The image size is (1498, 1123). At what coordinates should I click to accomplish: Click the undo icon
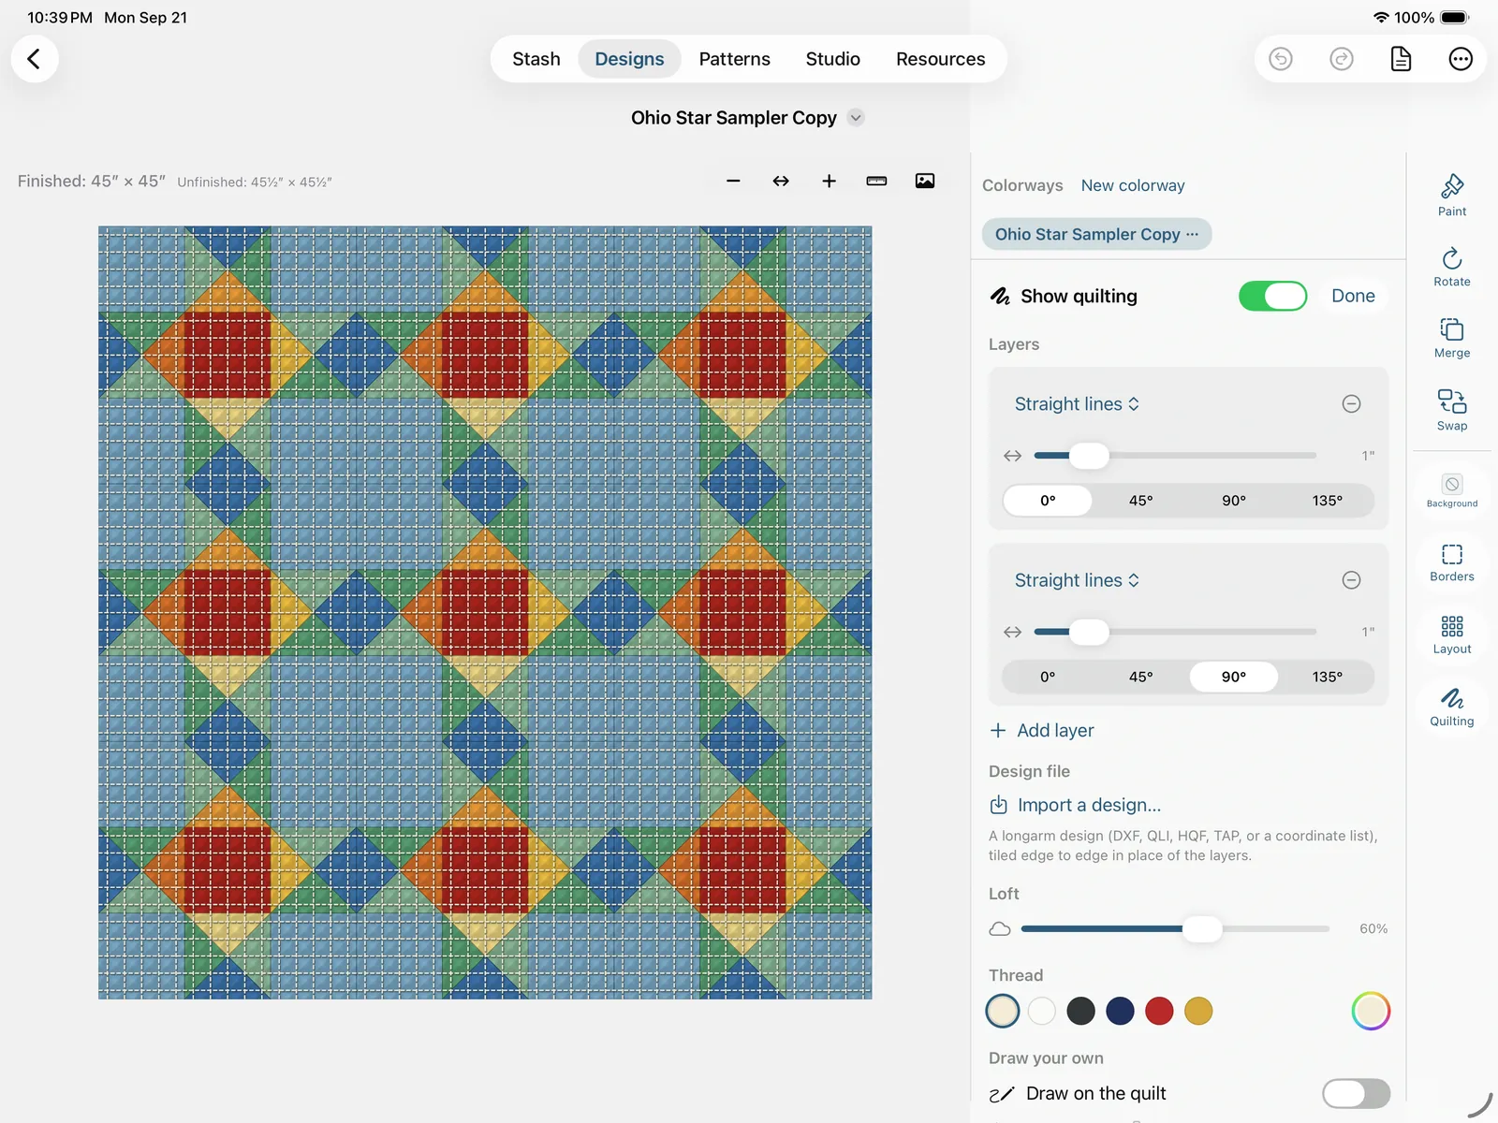pos(1281,59)
